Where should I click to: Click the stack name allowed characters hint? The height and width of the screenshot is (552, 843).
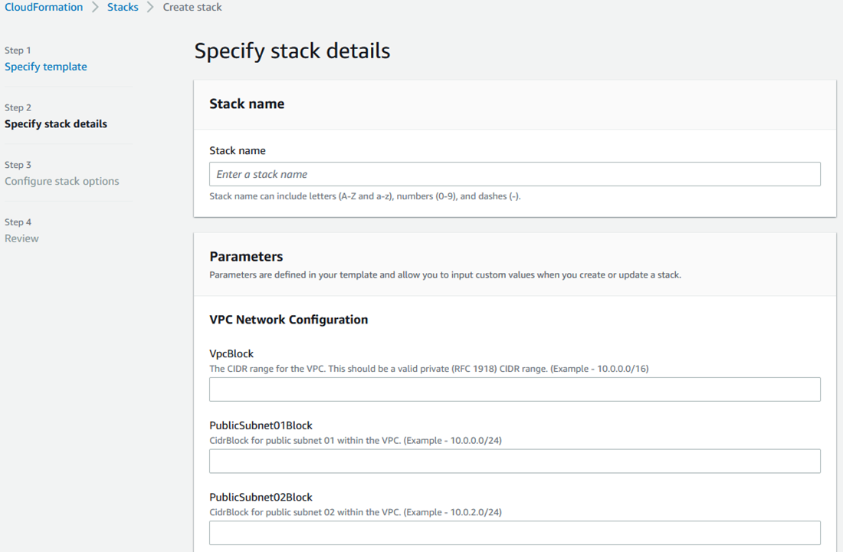pos(365,196)
